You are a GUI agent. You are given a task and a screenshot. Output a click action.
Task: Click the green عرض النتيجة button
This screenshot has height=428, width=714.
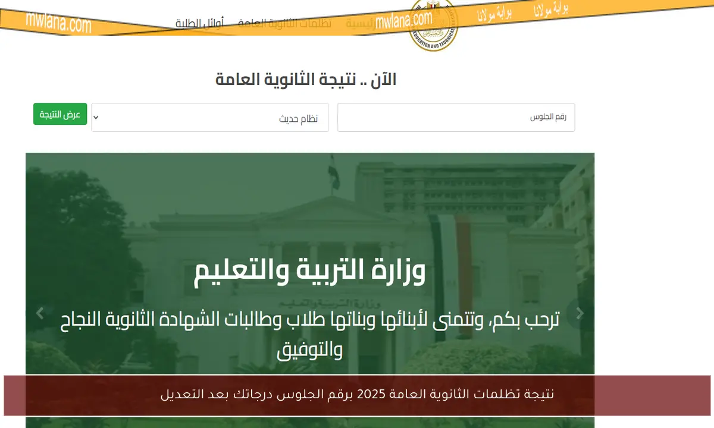click(60, 114)
